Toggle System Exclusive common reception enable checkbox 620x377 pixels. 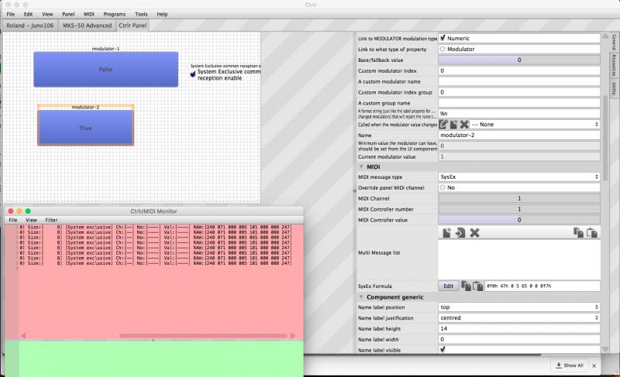tap(193, 74)
